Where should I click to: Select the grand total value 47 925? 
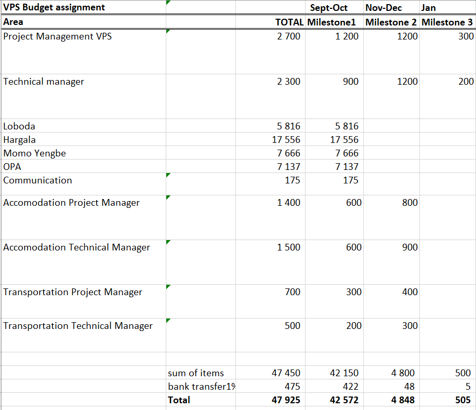click(x=286, y=400)
